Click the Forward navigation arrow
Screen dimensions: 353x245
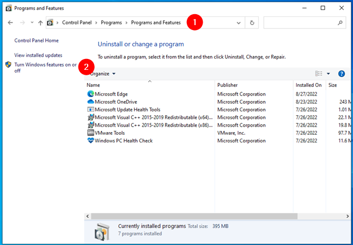click(x=22, y=22)
